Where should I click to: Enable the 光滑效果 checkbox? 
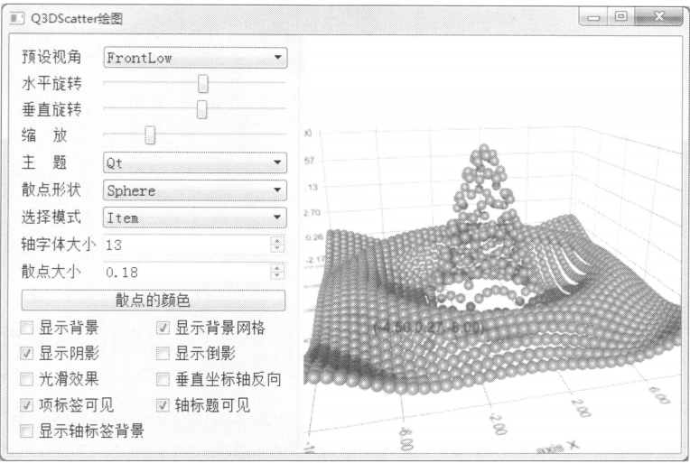point(27,379)
